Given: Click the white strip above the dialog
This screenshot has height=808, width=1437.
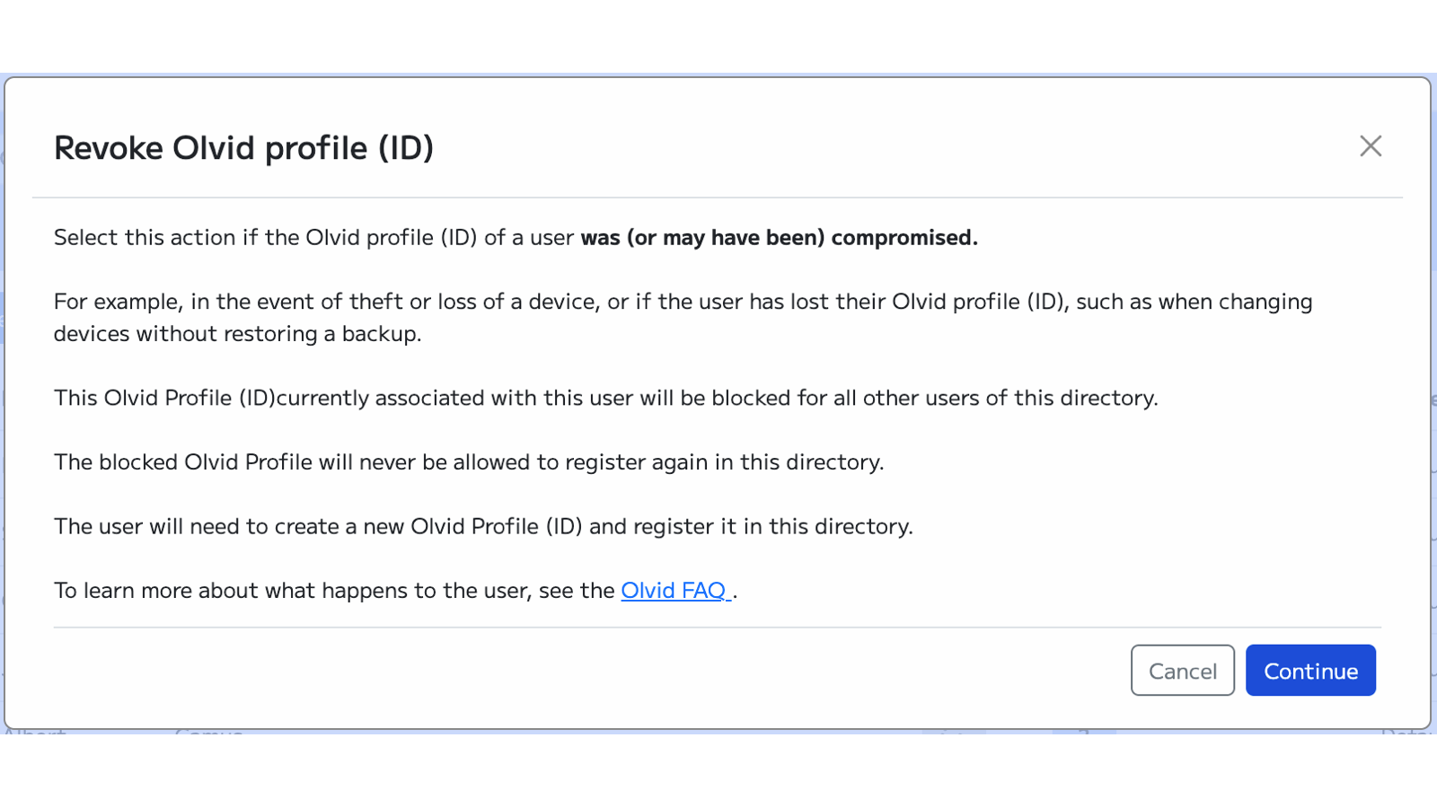Looking at the screenshot, I should coord(718,36).
